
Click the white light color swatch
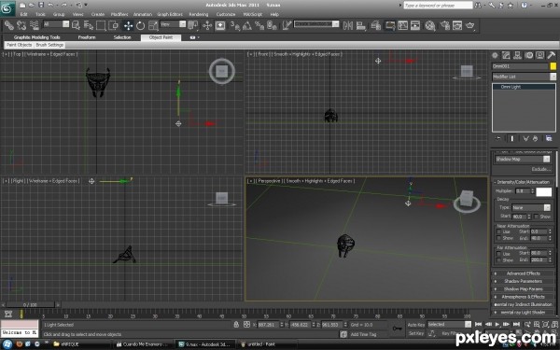point(543,191)
